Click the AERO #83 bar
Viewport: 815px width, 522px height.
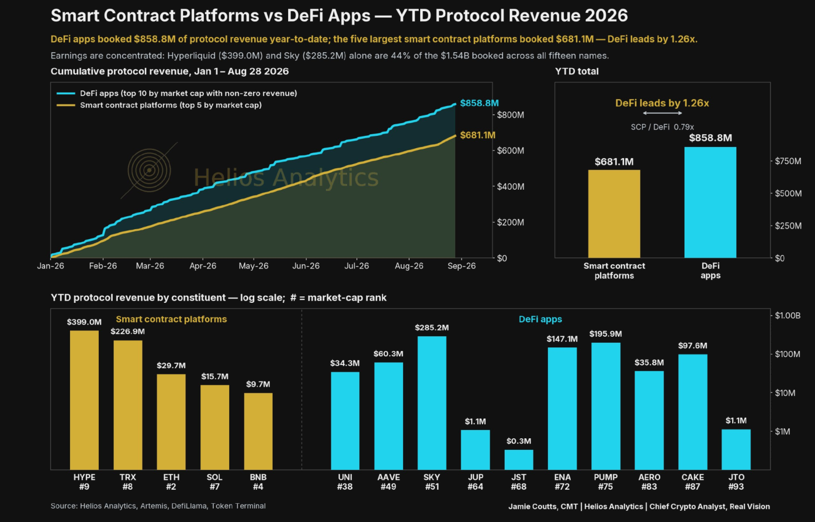tap(649, 420)
